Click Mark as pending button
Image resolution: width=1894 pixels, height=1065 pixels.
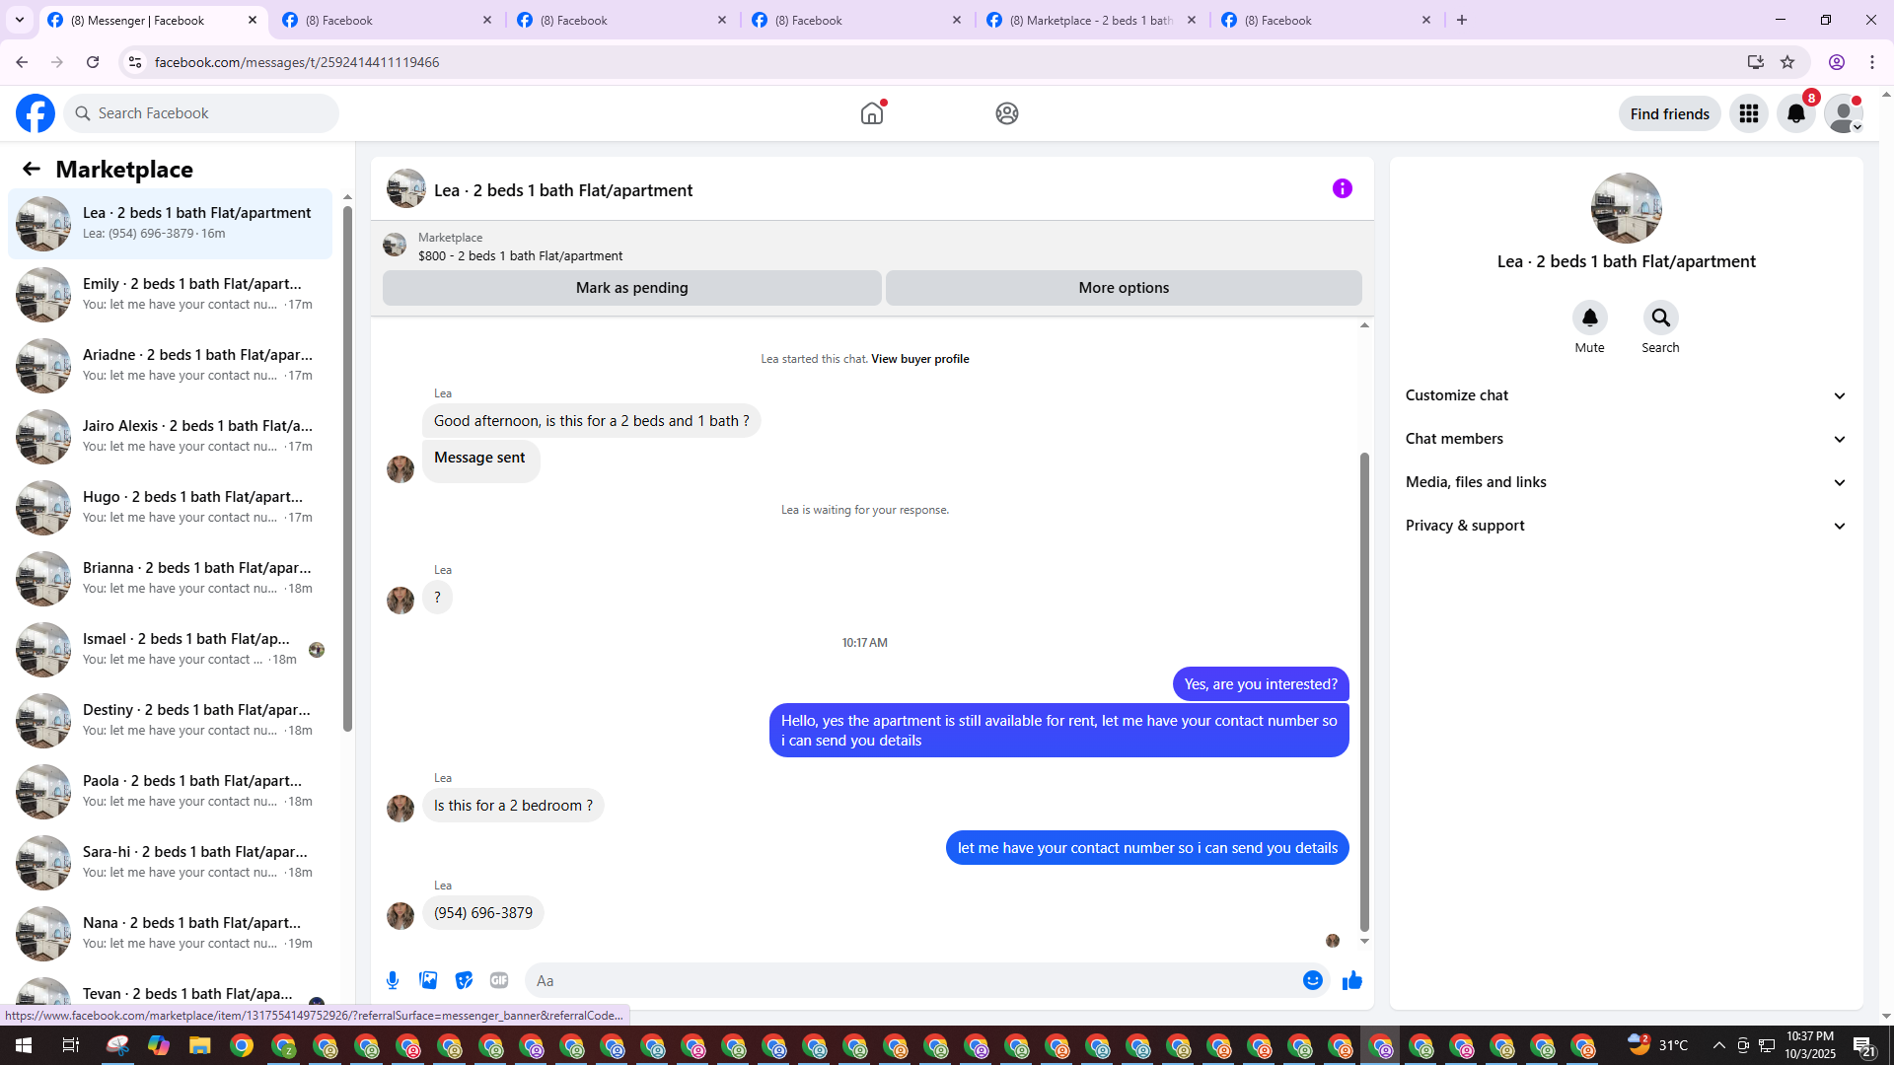click(632, 288)
